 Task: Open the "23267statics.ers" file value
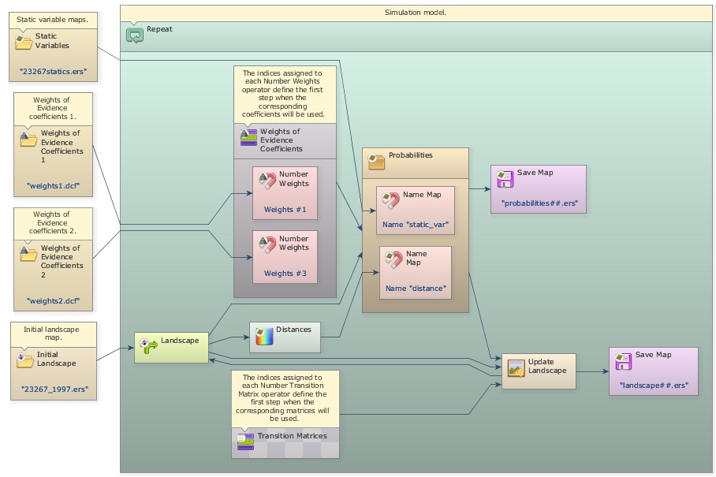click(53, 72)
